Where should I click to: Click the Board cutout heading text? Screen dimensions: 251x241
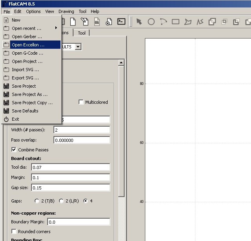coord(26,158)
